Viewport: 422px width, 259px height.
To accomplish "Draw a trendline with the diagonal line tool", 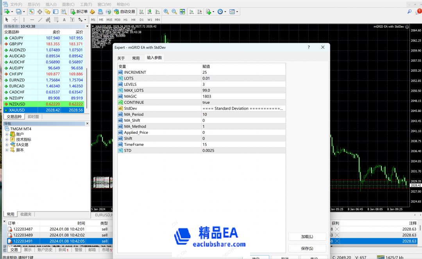I will [x=40, y=20].
